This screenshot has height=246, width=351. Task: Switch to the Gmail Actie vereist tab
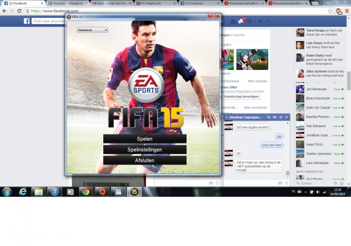pyautogui.click(x=111, y=3)
